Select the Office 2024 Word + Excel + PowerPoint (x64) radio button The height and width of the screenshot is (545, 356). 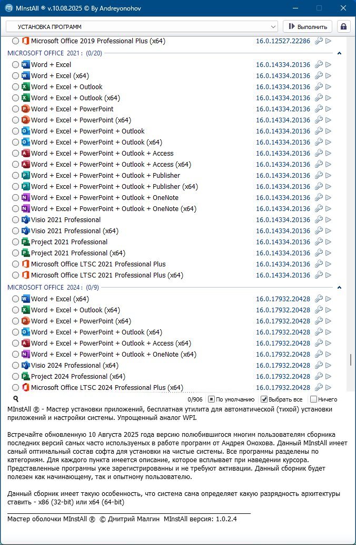coord(15,321)
